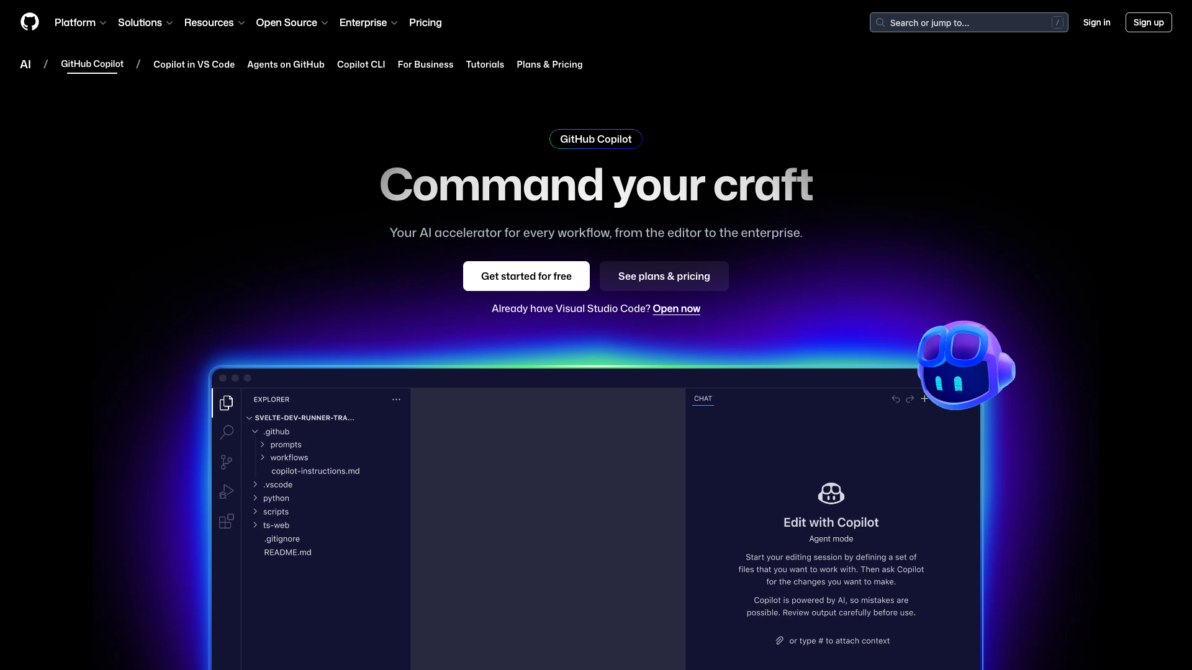Start a new chat session with the plus icon
Image resolution: width=1192 pixels, height=670 pixels.
pos(924,399)
